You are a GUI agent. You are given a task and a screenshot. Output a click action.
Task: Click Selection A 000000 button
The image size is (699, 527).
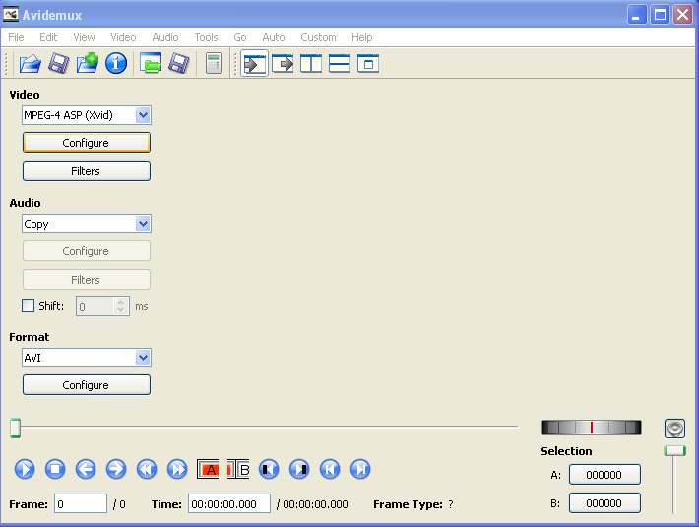click(x=604, y=475)
